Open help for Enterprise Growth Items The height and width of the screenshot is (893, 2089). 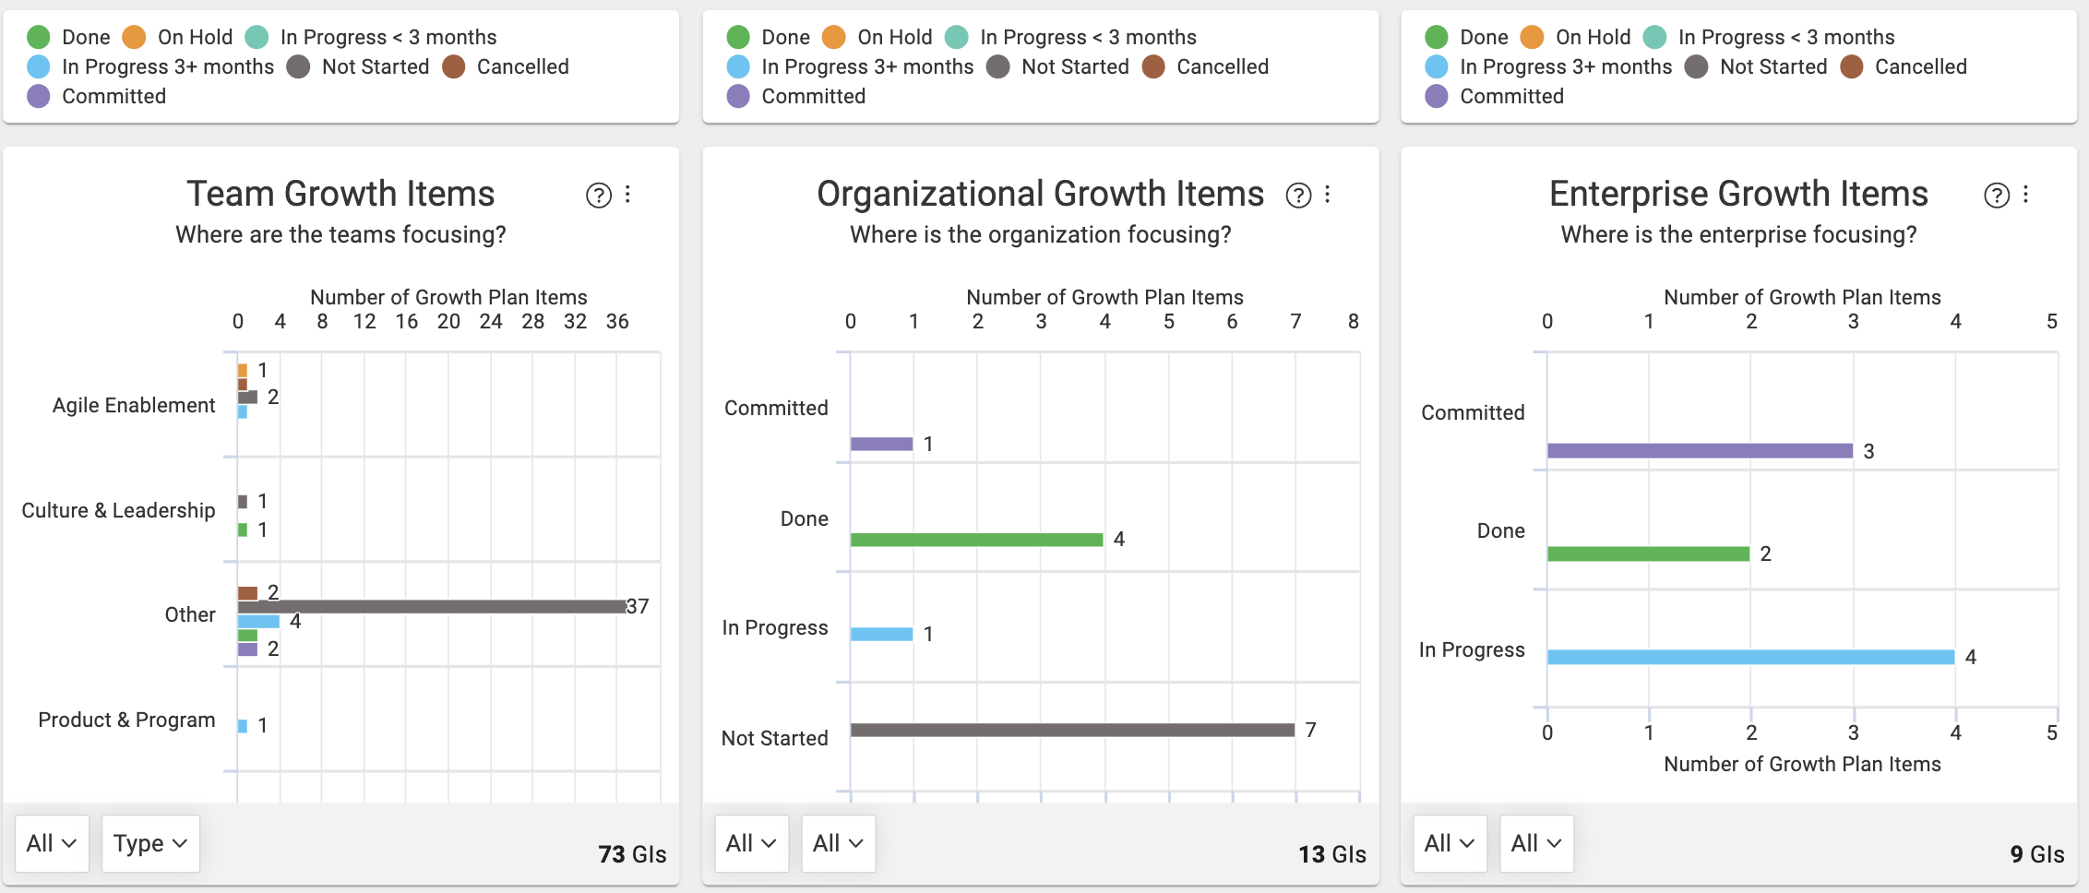pyautogui.click(x=1997, y=196)
